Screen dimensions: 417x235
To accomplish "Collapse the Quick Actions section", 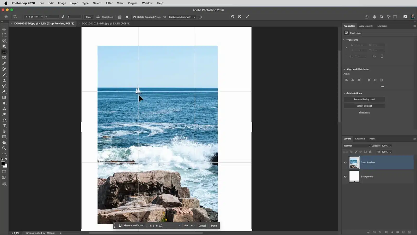I will [344, 93].
